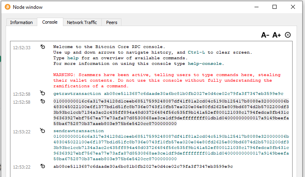Click the red scammer WARNING text
The image size is (305, 177).
click(167, 80)
